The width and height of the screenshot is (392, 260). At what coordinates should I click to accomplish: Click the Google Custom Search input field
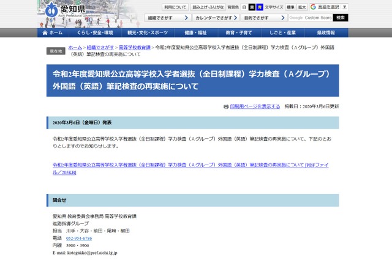311,18
